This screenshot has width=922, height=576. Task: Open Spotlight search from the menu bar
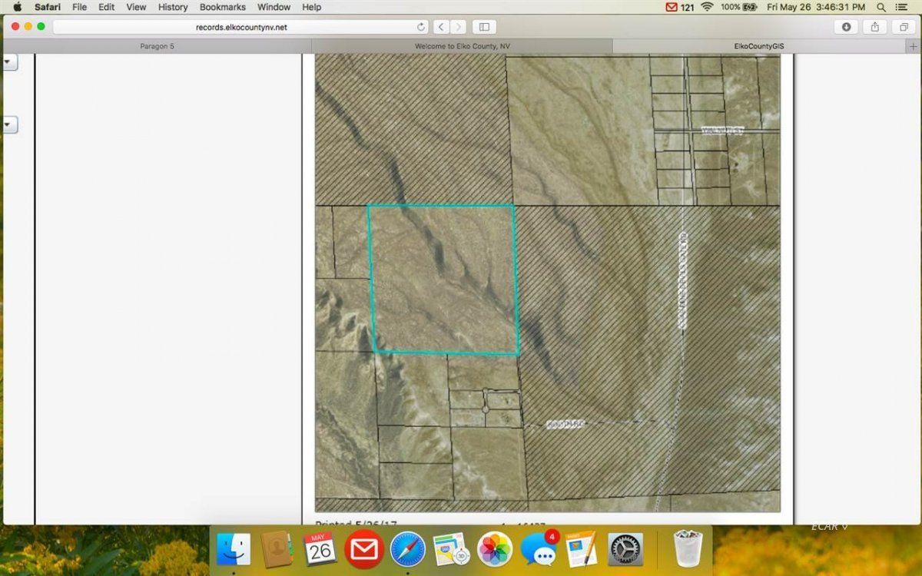tap(881, 7)
